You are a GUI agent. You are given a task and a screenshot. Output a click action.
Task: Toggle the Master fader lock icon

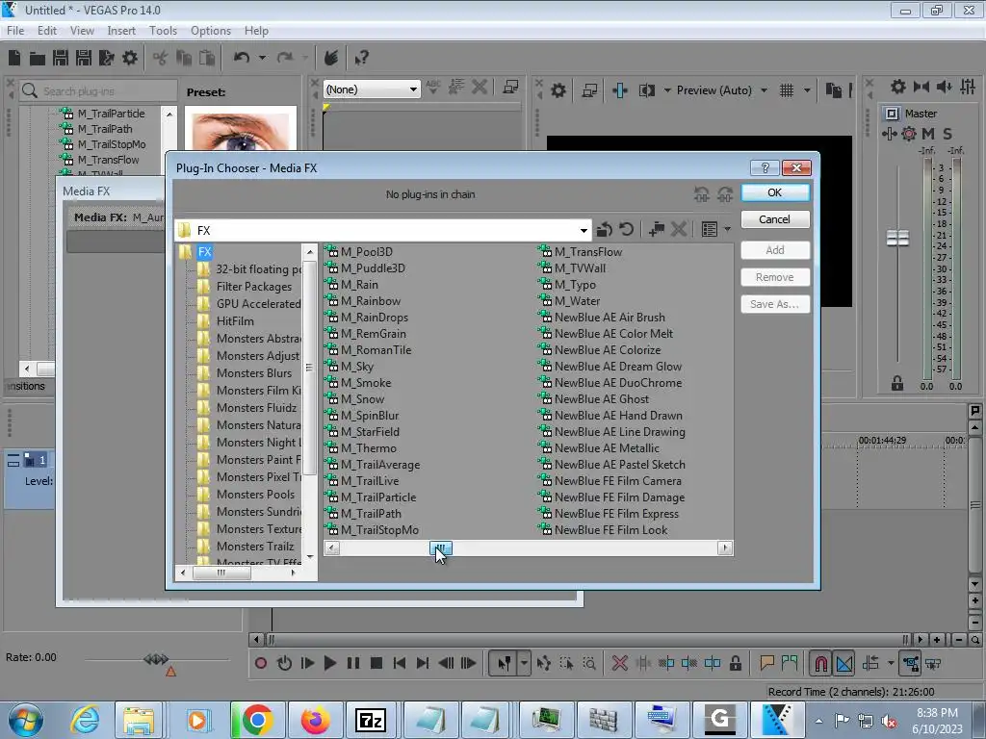point(897,383)
